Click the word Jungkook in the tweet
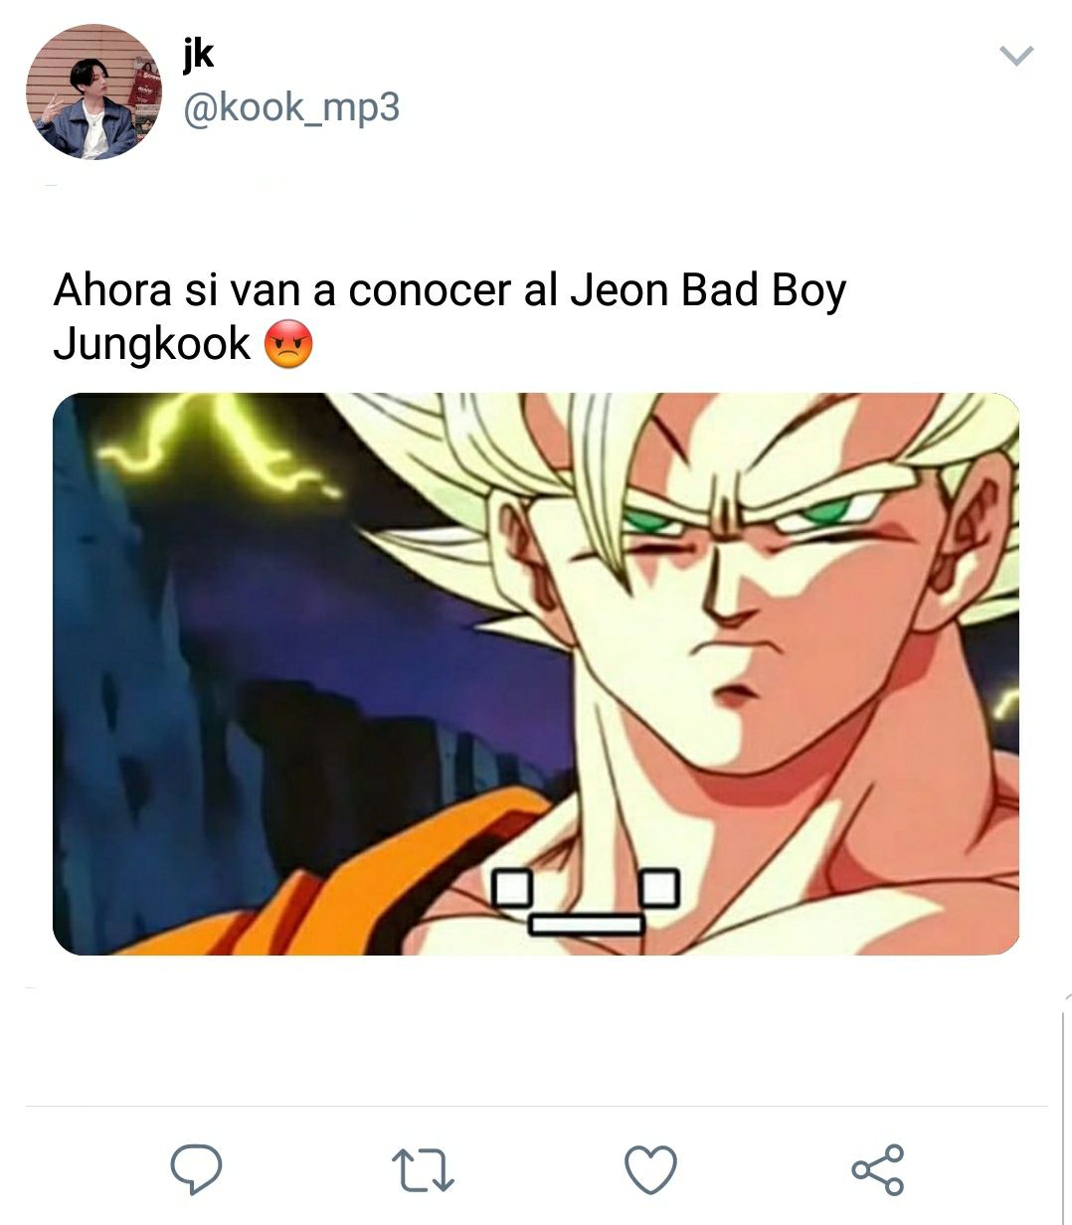 (x=152, y=344)
